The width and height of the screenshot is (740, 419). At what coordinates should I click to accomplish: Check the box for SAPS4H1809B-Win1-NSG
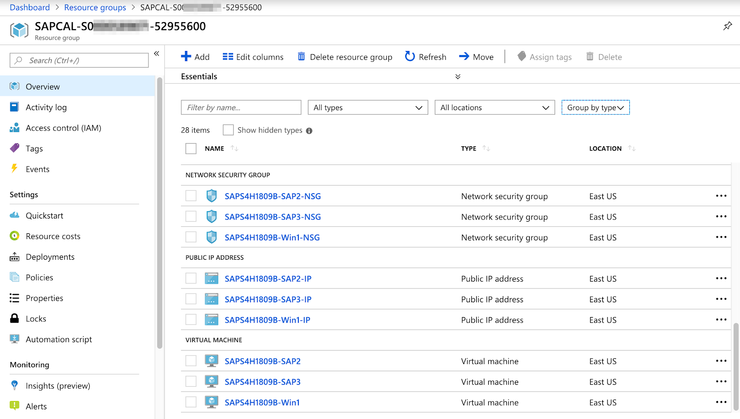pyautogui.click(x=191, y=237)
